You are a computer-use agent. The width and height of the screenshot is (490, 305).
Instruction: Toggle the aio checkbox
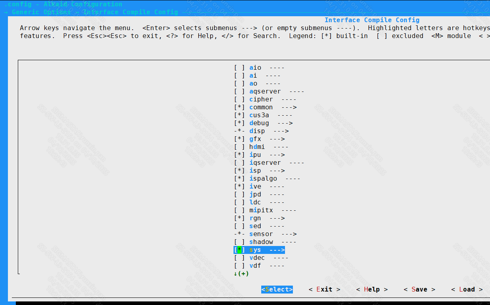point(239,68)
